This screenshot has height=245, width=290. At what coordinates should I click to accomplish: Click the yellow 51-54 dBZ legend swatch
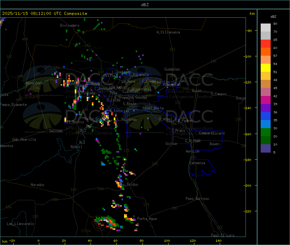[x=266, y=68]
